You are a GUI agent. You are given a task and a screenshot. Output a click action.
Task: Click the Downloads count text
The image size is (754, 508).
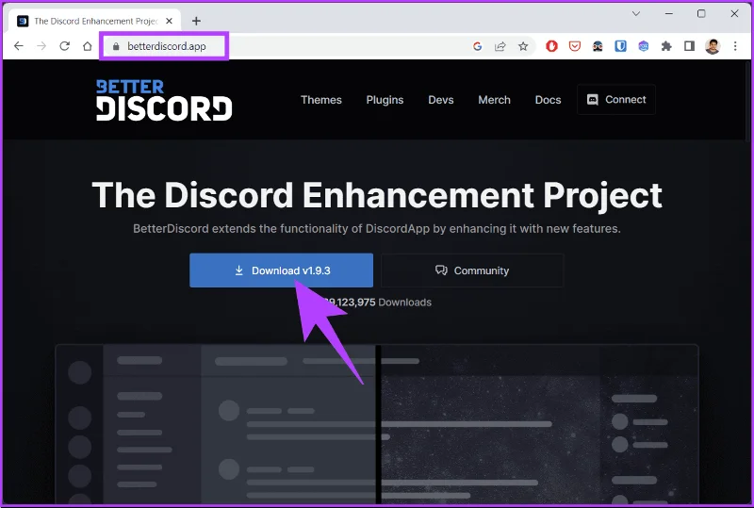(378, 303)
